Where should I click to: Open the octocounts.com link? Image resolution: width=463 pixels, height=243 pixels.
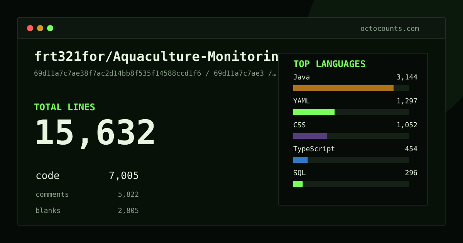(x=390, y=29)
